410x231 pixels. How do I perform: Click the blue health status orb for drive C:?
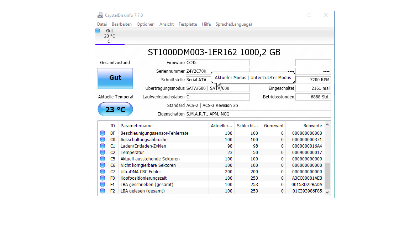pyautogui.click(x=98, y=31)
